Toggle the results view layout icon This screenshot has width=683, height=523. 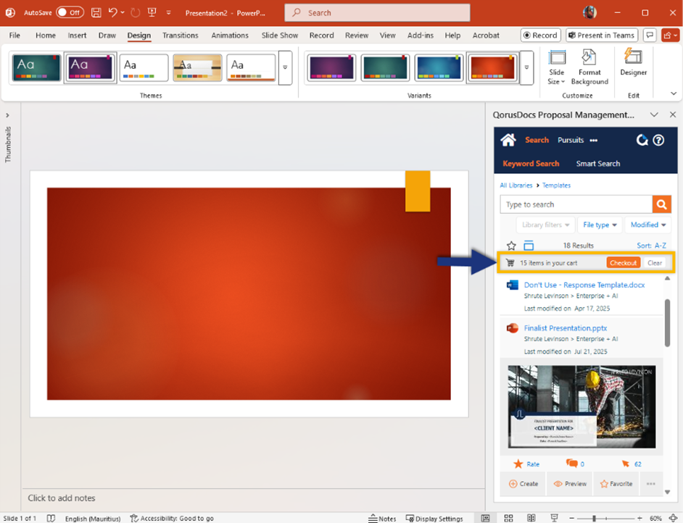(x=529, y=246)
